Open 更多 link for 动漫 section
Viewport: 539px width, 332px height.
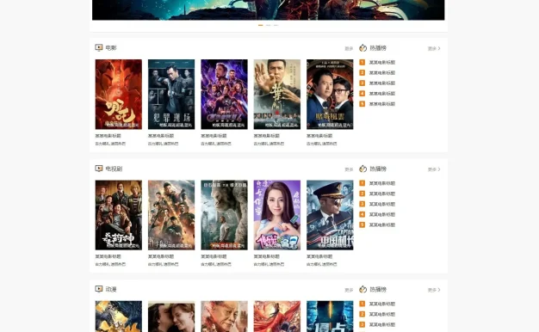(x=349, y=290)
